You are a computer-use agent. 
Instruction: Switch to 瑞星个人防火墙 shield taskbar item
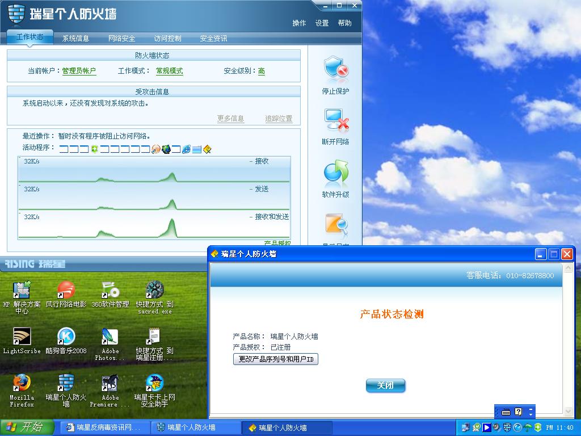click(x=196, y=427)
